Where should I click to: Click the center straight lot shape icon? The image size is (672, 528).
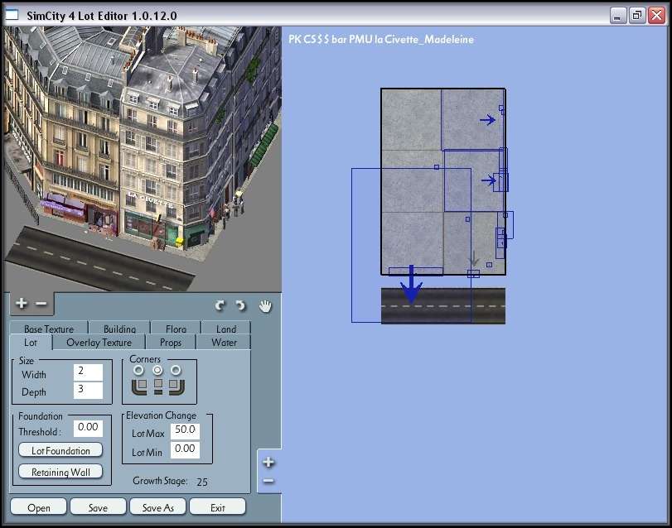[x=158, y=386]
